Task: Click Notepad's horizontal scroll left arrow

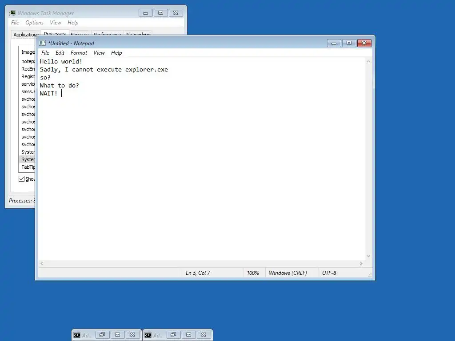Action: [42, 263]
